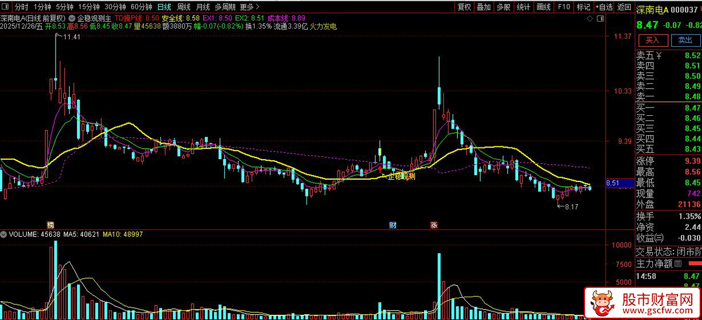The height and width of the screenshot is (320, 702).
Task: Click the icon next to 收益
Action: tap(659, 238)
